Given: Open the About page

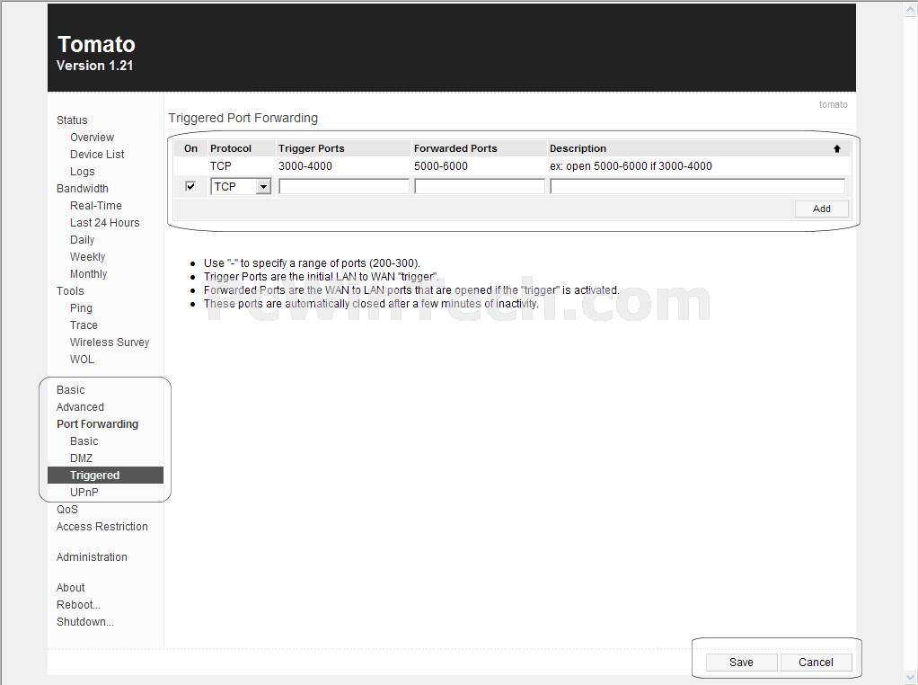Looking at the screenshot, I should 71,587.
